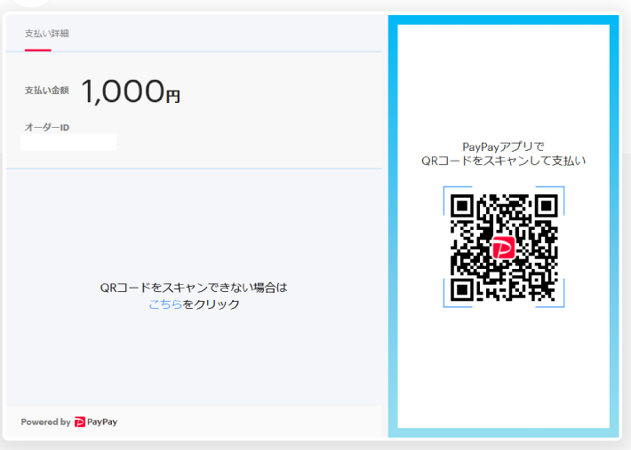Click the オーダーID label
The height and width of the screenshot is (450, 631).
click(47, 127)
